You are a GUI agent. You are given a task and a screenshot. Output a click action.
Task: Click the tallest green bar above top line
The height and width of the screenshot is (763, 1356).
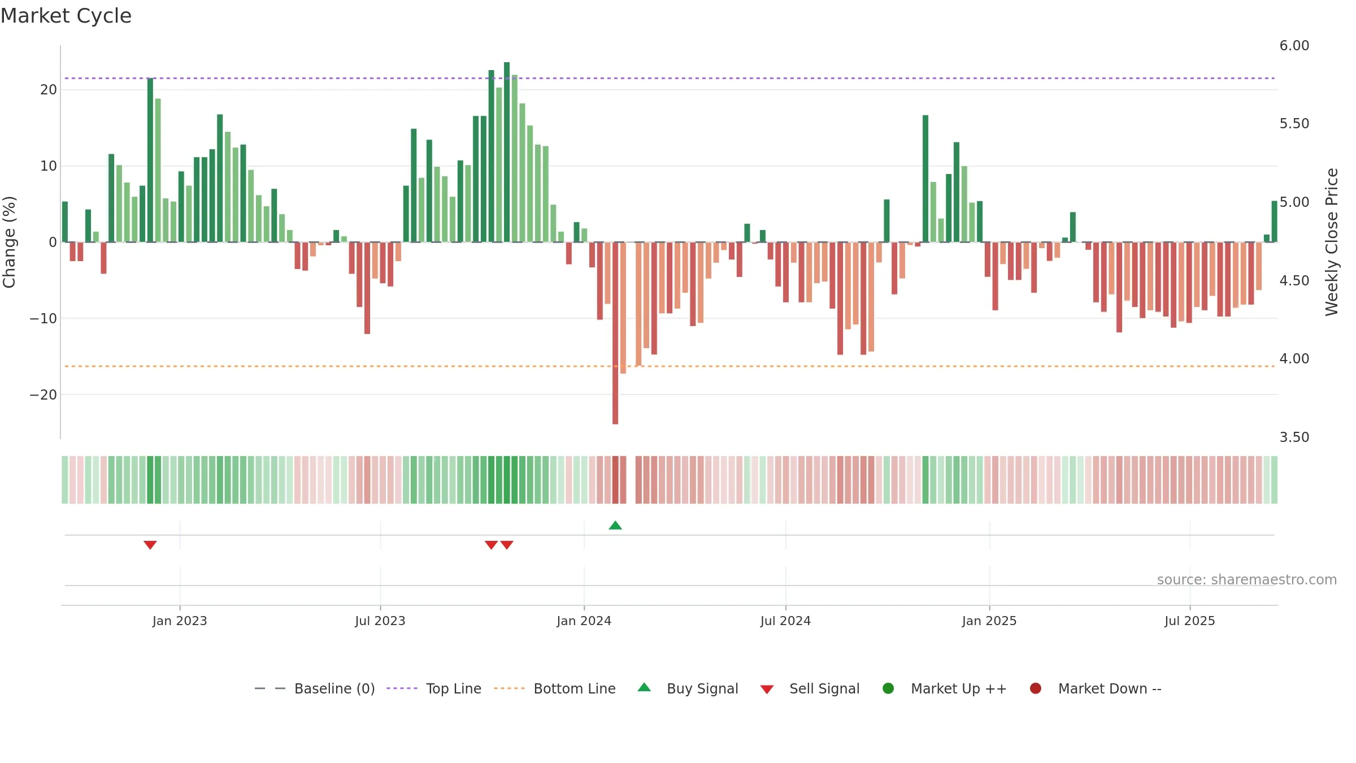click(x=507, y=152)
